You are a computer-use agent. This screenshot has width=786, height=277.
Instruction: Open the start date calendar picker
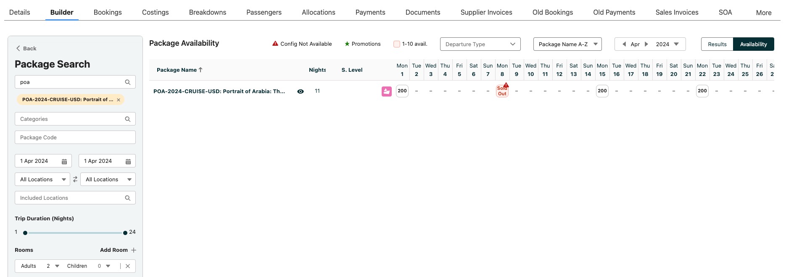(64, 161)
